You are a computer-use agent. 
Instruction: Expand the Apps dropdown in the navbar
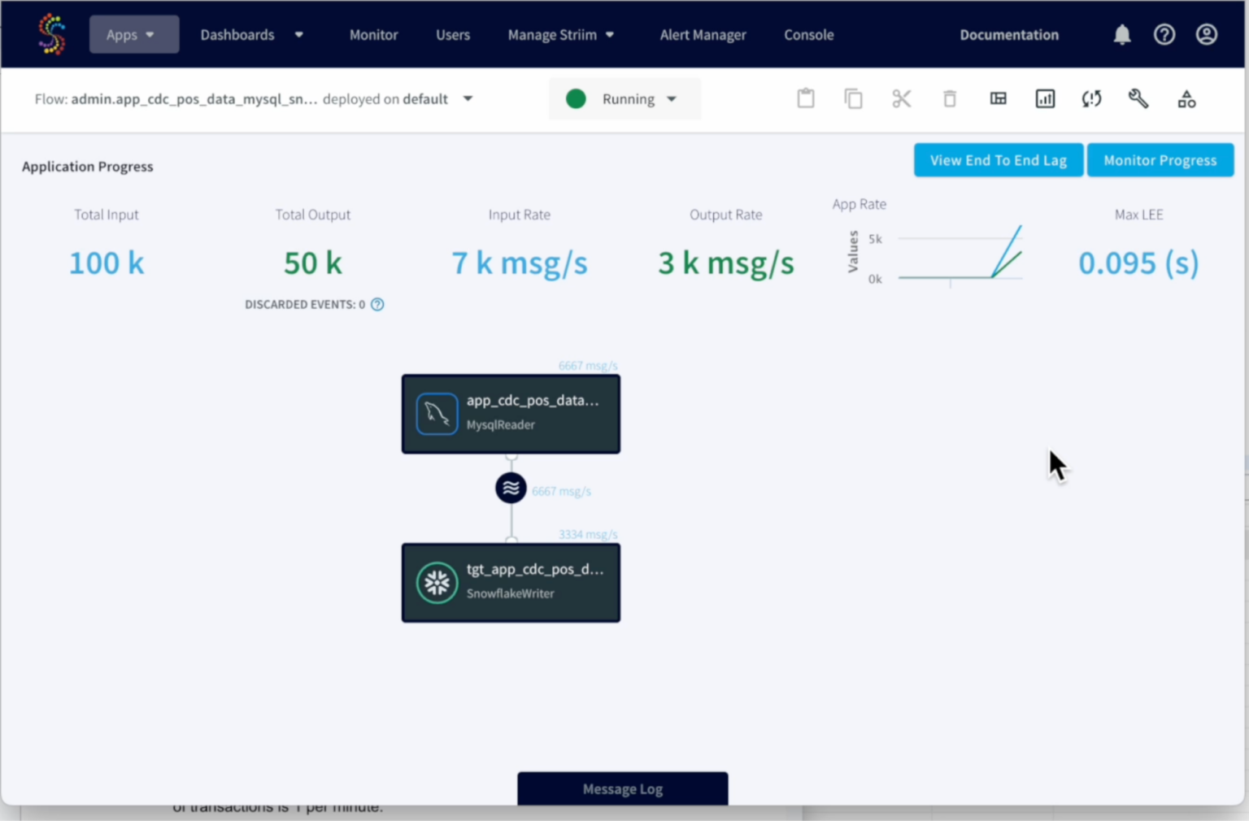click(x=133, y=34)
